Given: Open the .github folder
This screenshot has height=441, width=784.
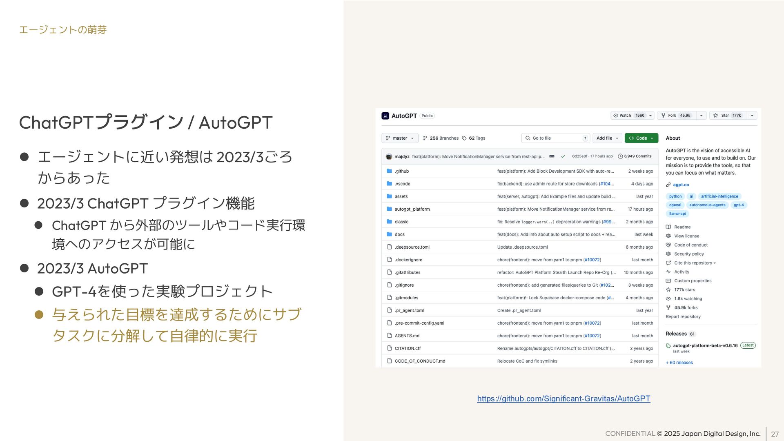Looking at the screenshot, I should (x=402, y=171).
